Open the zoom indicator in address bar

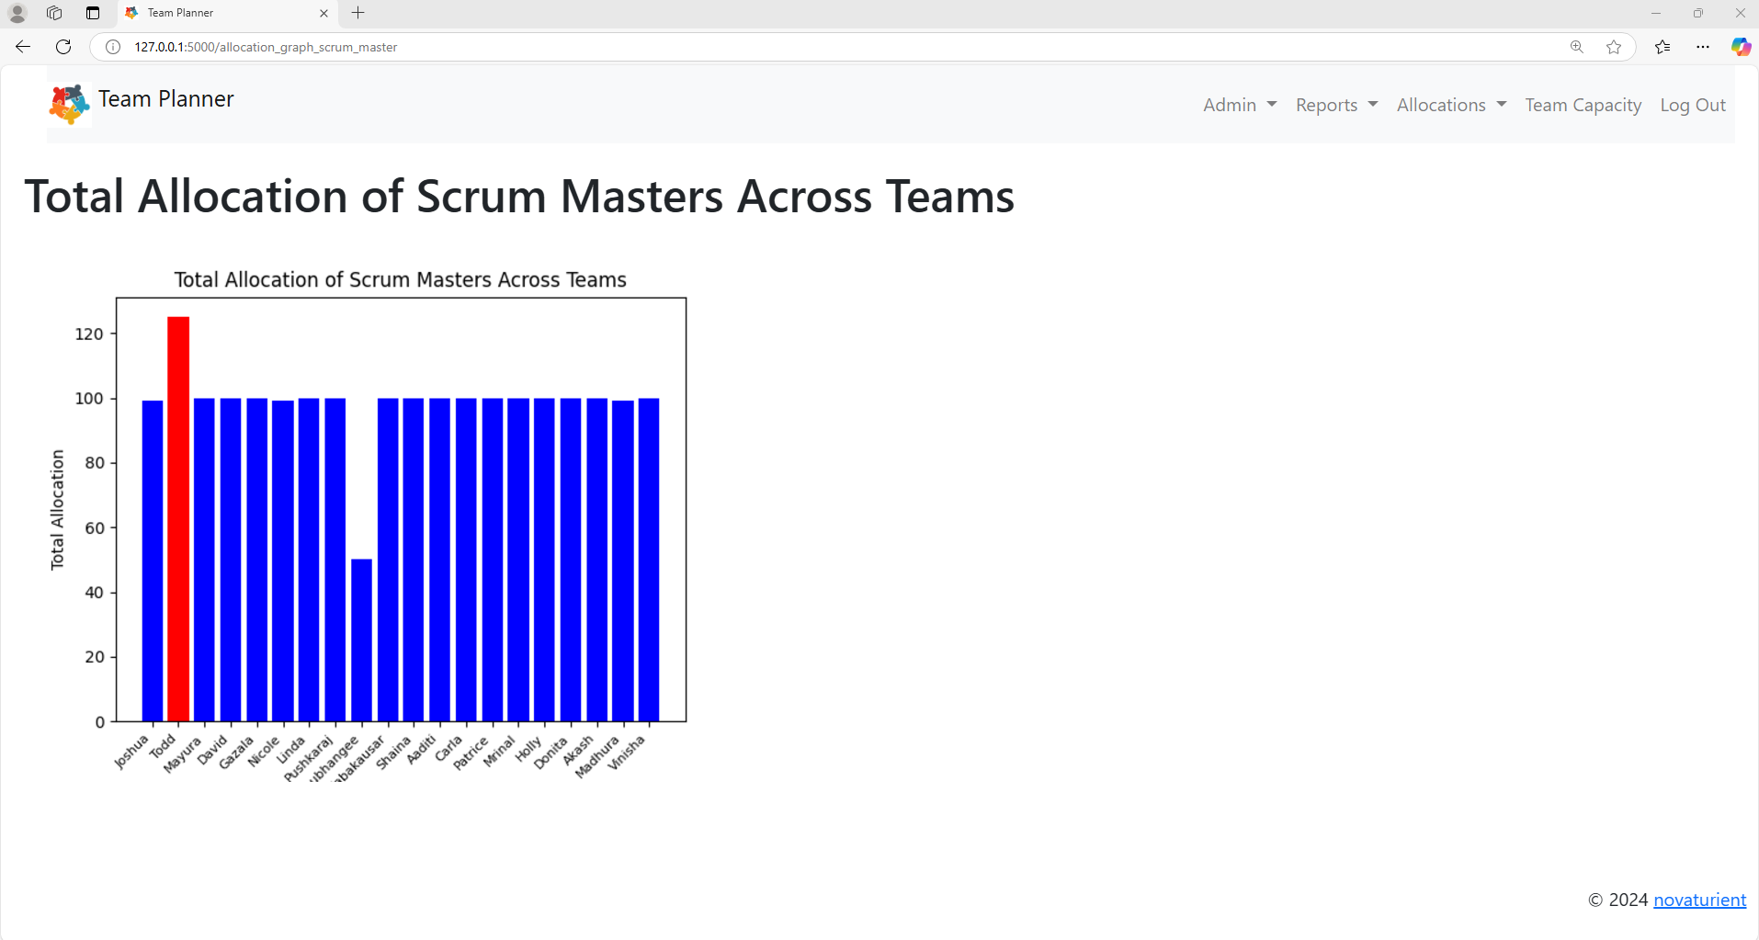1577,47
